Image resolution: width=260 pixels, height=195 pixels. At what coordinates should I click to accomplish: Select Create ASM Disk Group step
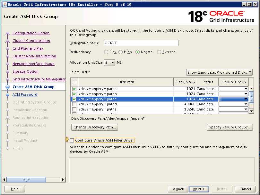pyautogui.click(x=33, y=87)
